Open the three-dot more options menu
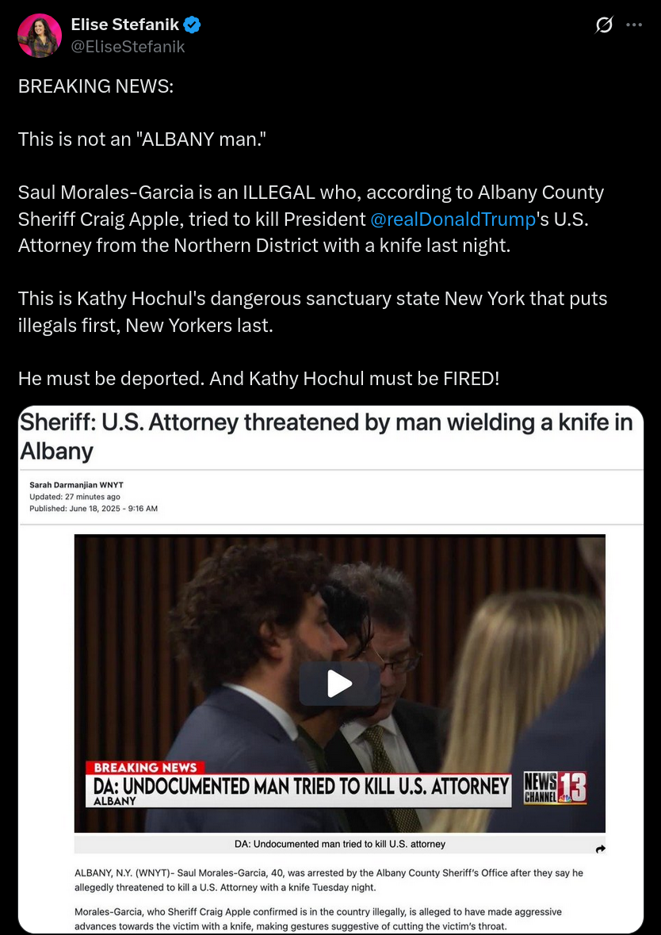 click(x=633, y=25)
